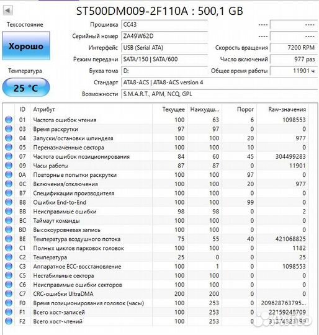Click the power-on count value 977 раз
This screenshot has width=319, height=335.
[x=294, y=59]
